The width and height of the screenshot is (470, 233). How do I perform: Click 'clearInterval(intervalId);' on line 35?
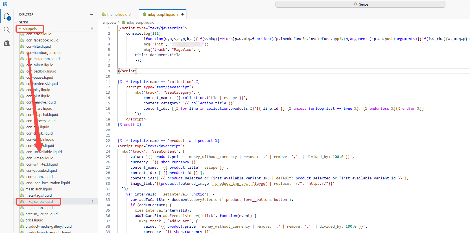(163, 210)
